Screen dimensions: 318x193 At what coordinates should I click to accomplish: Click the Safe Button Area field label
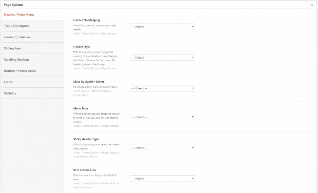84,170
